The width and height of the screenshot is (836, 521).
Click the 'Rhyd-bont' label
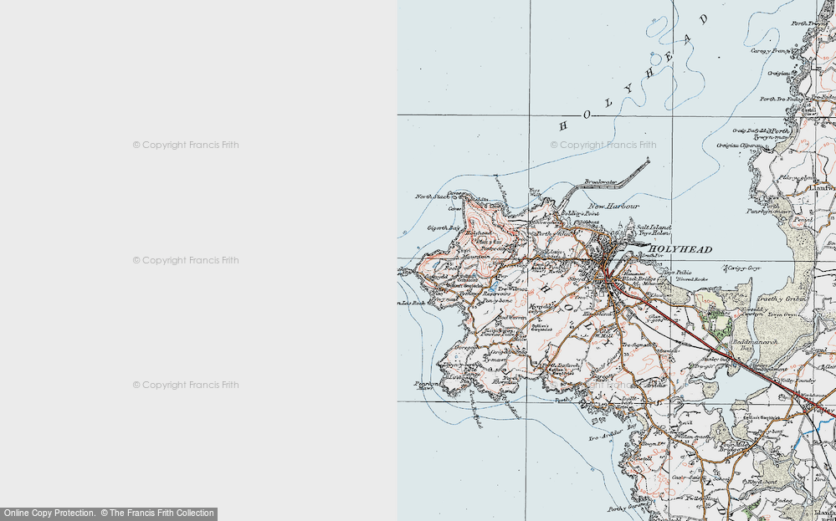click(x=761, y=482)
